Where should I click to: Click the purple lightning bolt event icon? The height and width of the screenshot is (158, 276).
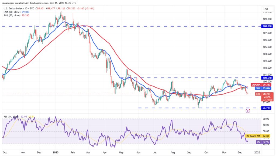tap(248, 110)
